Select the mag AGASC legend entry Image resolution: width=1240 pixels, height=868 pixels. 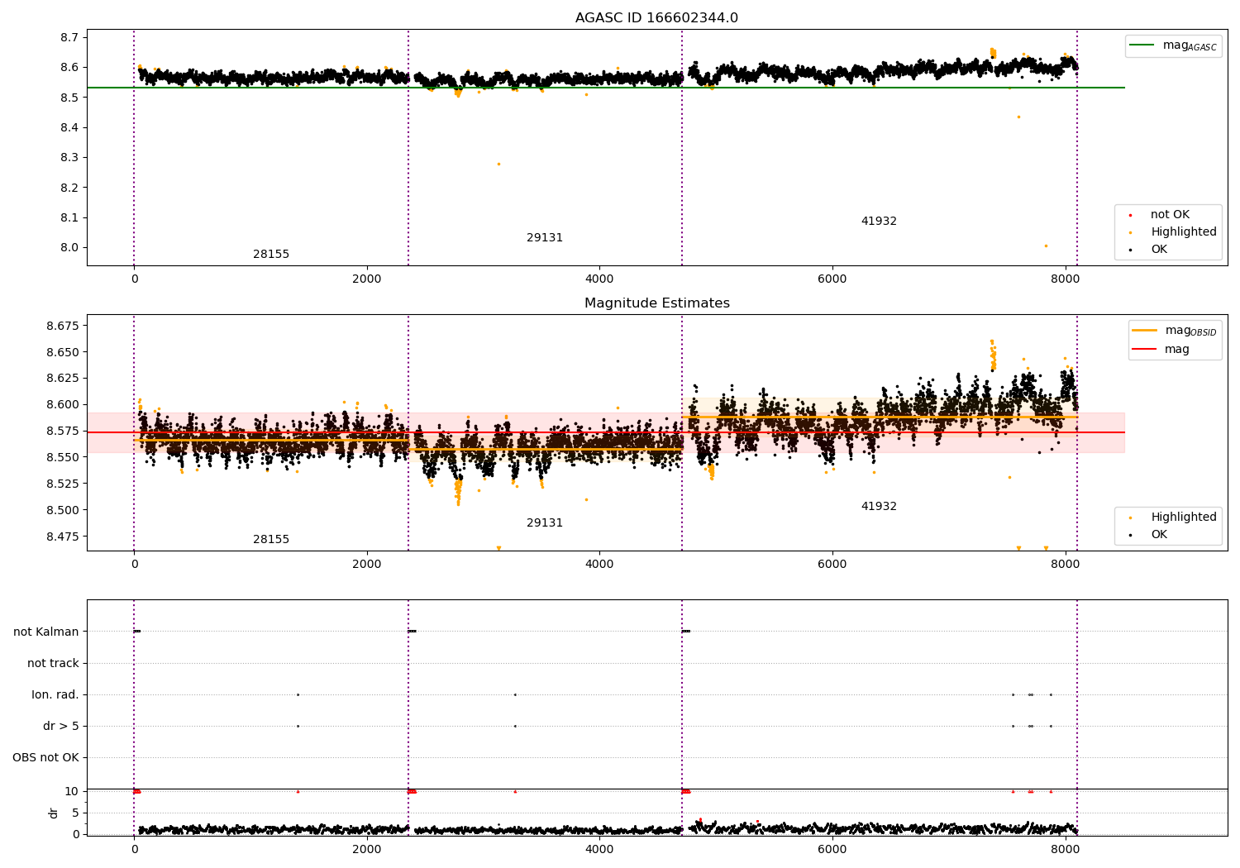pyautogui.click(x=1174, y=45)
